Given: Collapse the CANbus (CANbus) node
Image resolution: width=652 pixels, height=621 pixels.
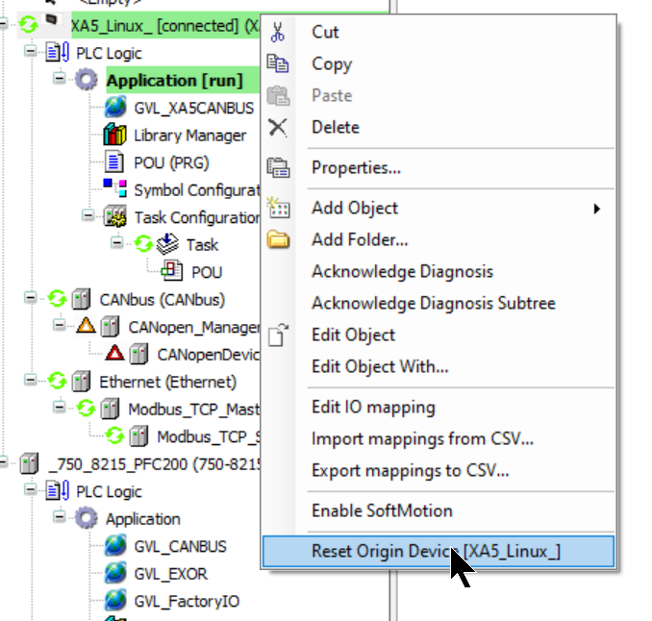Looking at the screenshot, I should click(30, 297).
